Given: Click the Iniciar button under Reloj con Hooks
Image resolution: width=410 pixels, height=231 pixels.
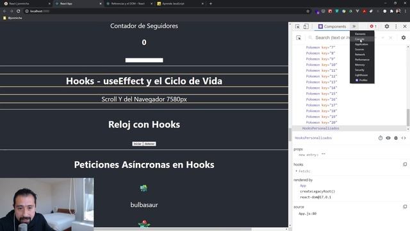Looking at the screenshot, I should 138,144.
